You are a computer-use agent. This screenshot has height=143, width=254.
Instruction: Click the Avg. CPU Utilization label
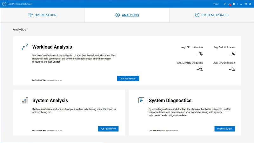[x=192, y=47]
